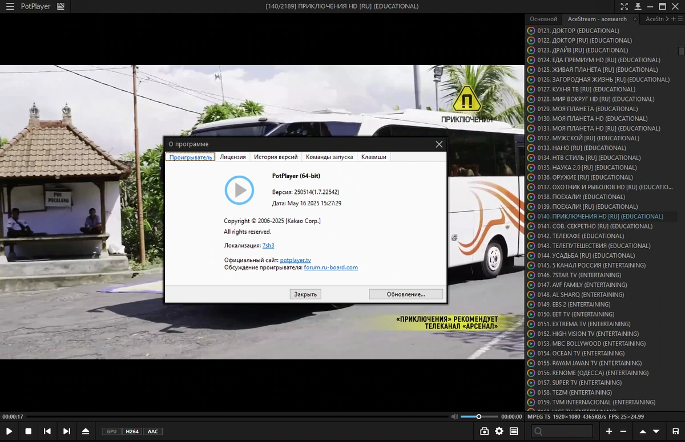685x442 pixels.
Task: Move playlist item up with up arrow
Action: coord(643,432)
